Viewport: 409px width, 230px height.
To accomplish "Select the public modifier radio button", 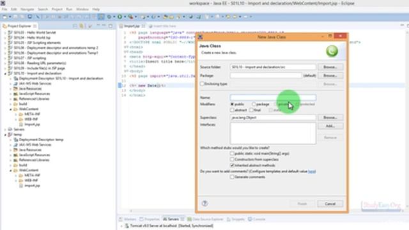I will pyautogui.click(x=232, y=104).
